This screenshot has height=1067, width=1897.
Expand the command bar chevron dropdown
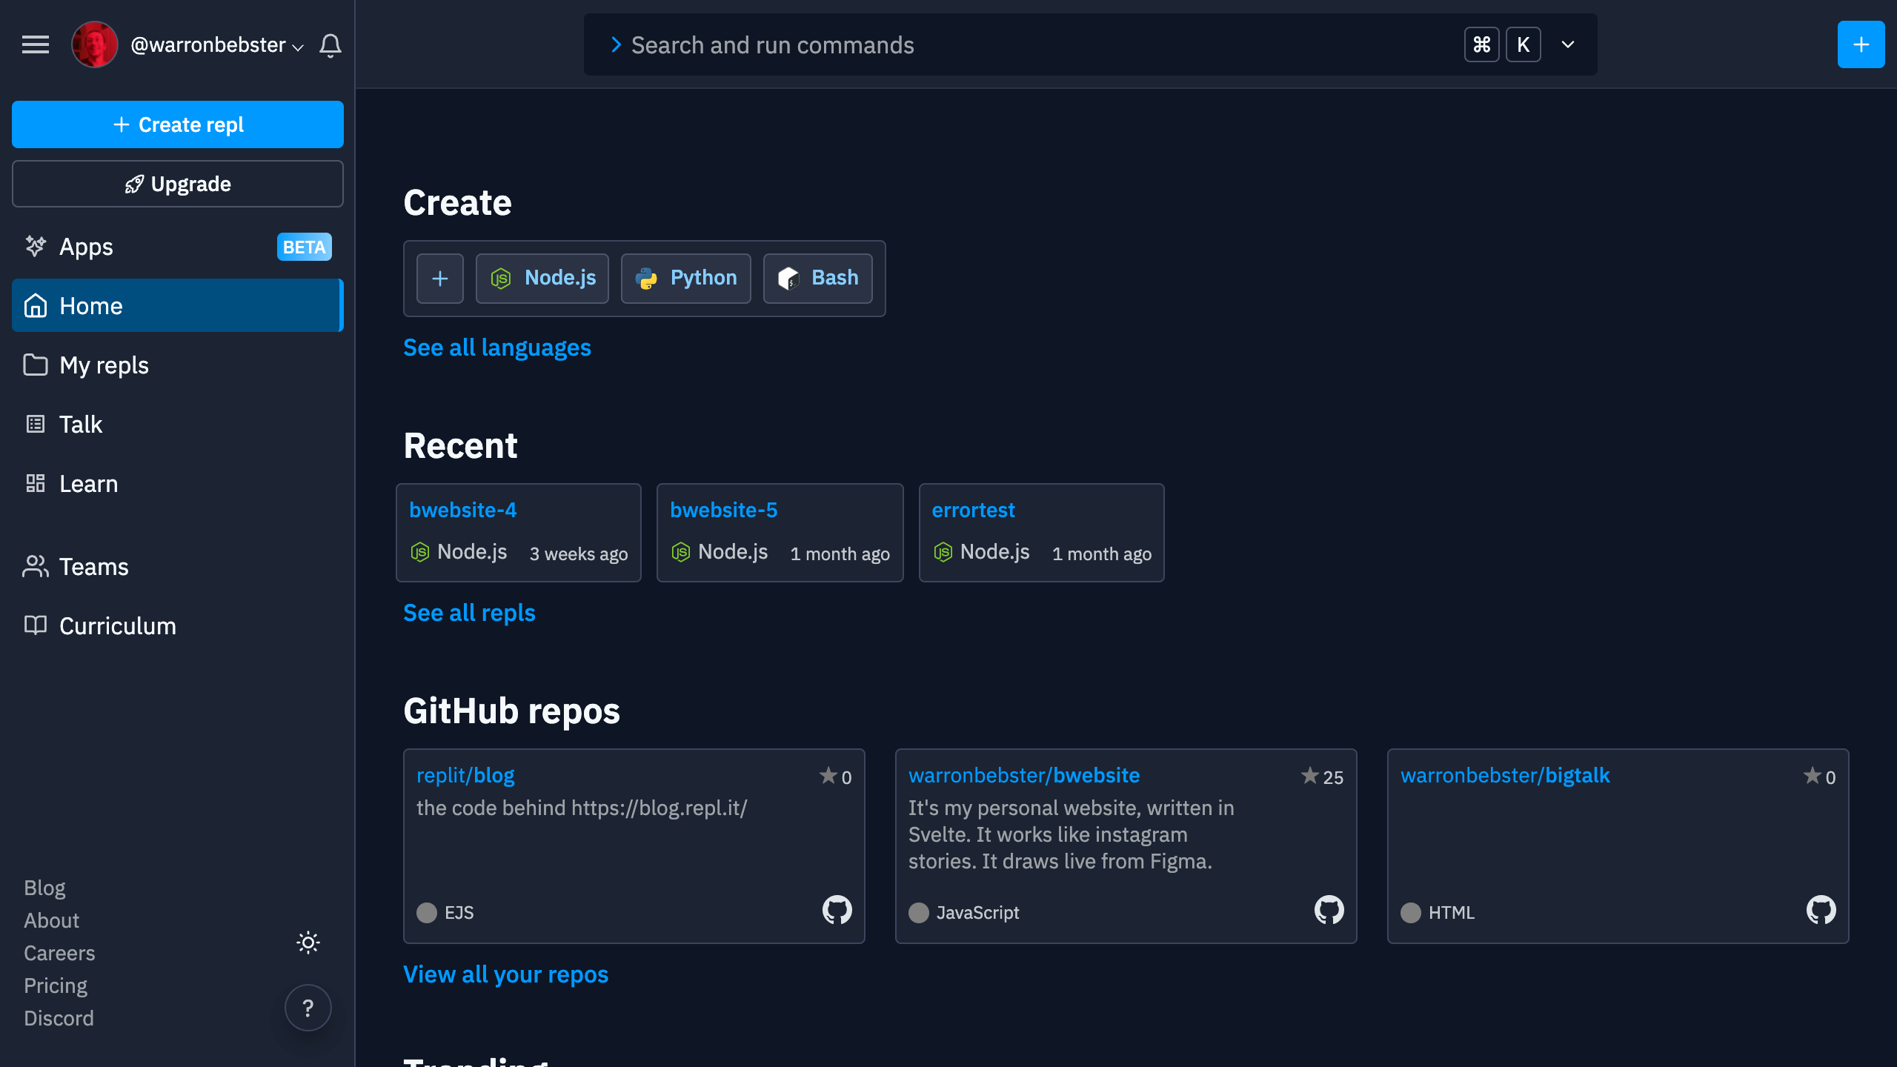(x=1568, y=45)
